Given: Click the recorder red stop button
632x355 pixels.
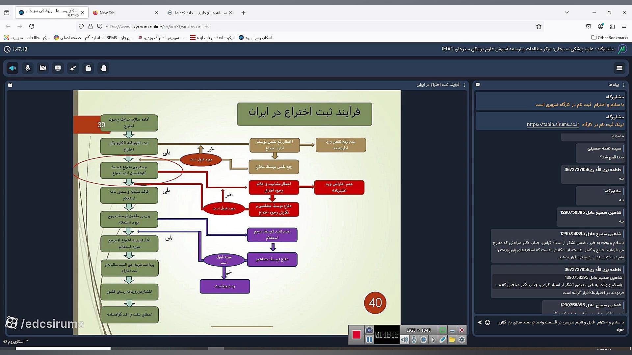Looking at the screenshot, I should [356, 335].
